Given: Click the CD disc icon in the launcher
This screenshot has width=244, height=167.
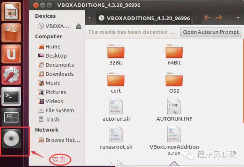Looking at the screenshot, I should click(x=11, y=138).
